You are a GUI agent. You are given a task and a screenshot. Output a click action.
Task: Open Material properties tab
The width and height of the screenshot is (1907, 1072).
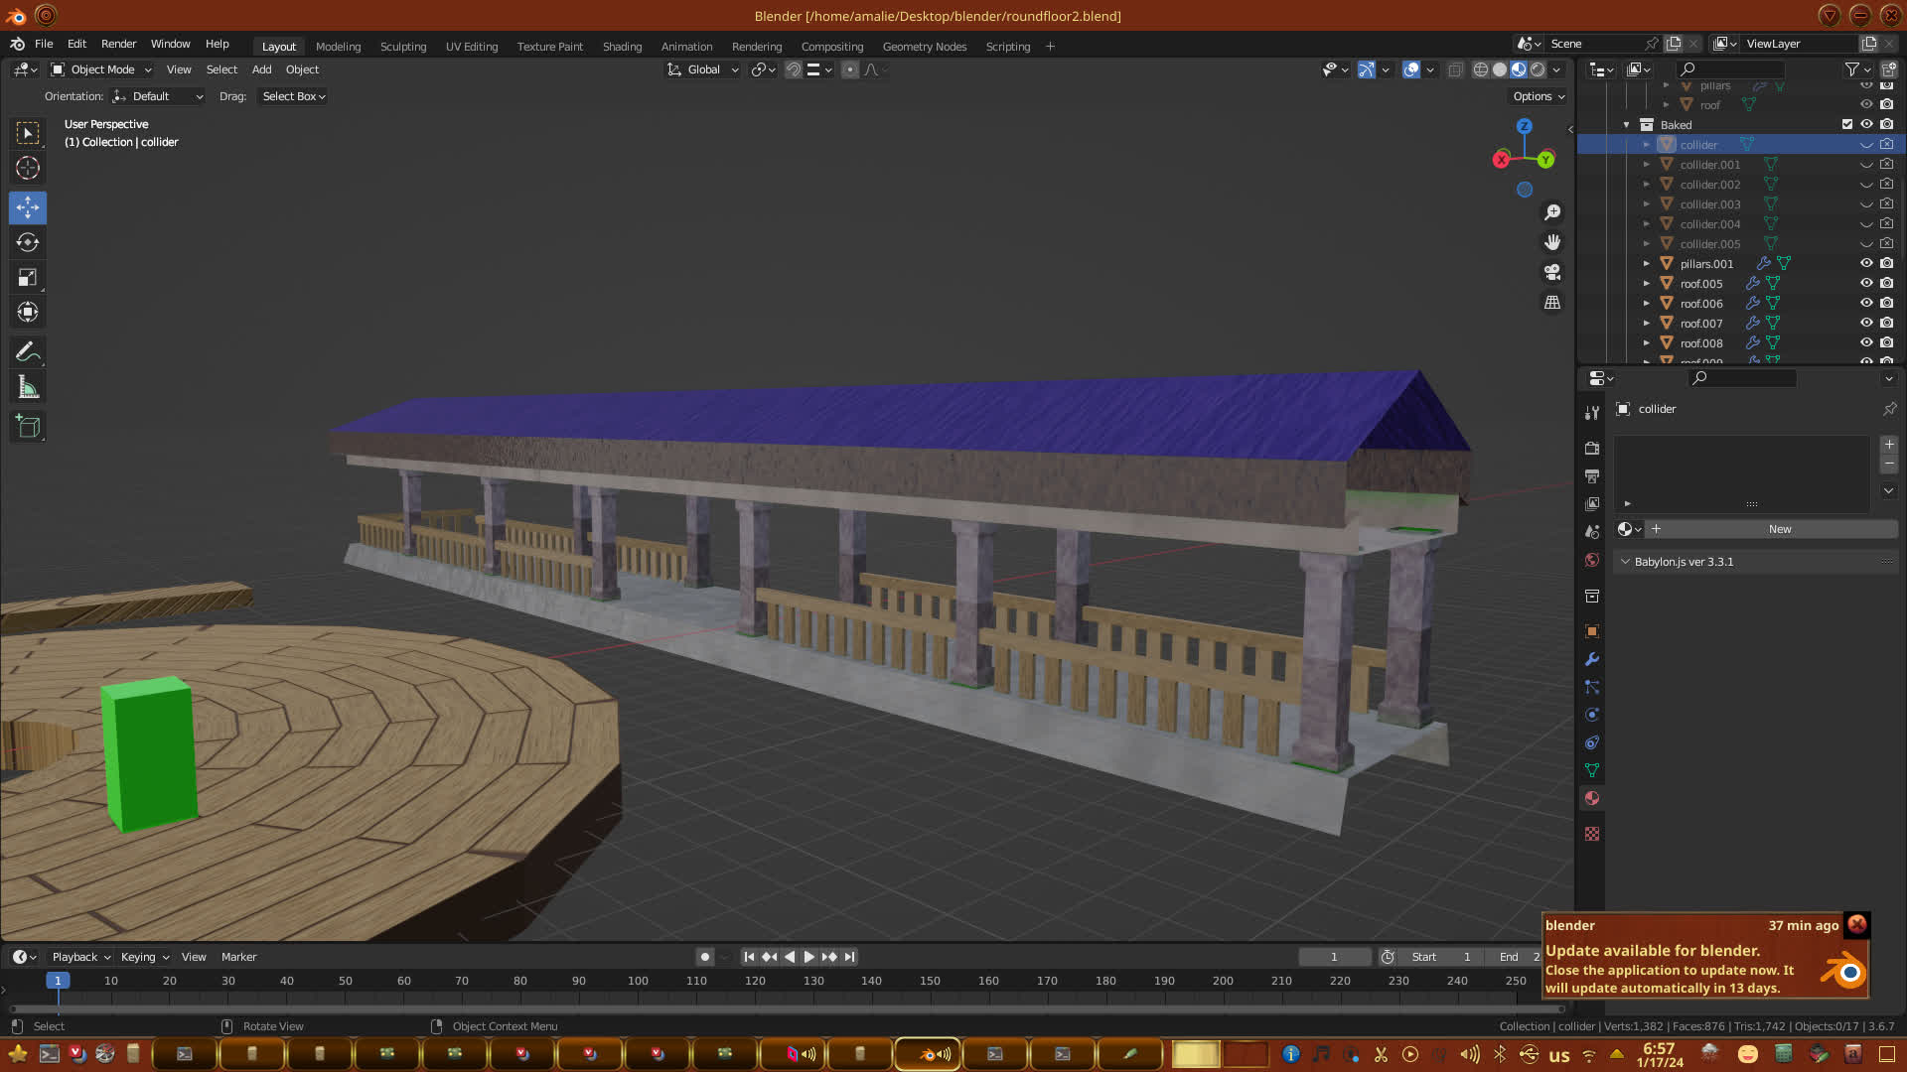1592,799
